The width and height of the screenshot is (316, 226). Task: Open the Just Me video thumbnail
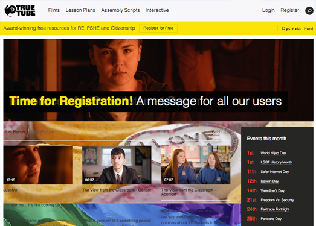(38, 165)
